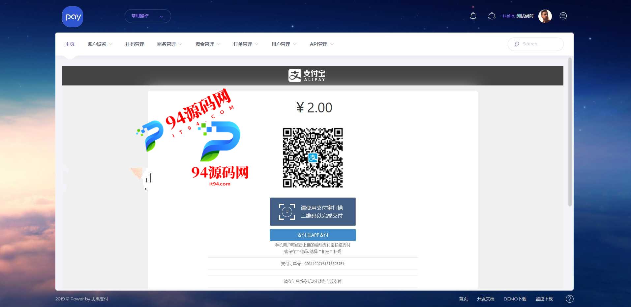Click the page's vertical scrollbar
This screenshot has height=307, width=631.
click(570, 132)
